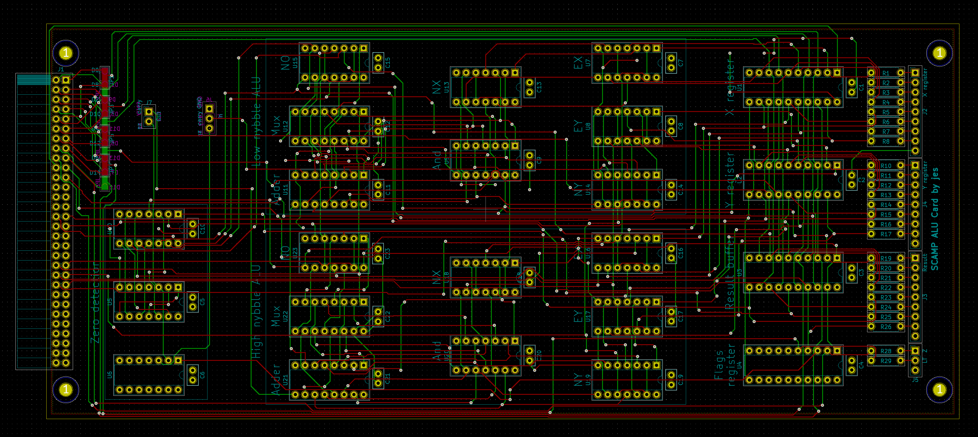This screenshot has height=437, width=978.
Task: Click capacitor C6 beside the U6 chip
Action: pos(193,375)
